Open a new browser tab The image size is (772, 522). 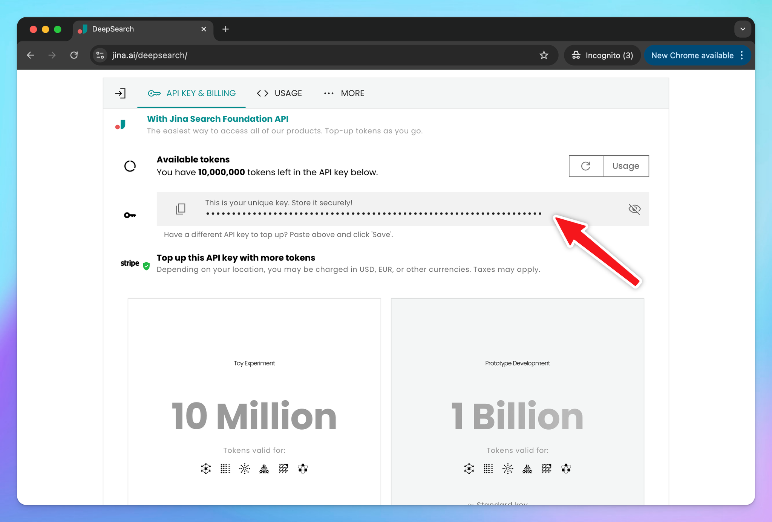tap(225, 29)
